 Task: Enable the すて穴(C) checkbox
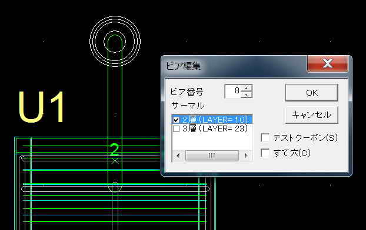[265, 153]
